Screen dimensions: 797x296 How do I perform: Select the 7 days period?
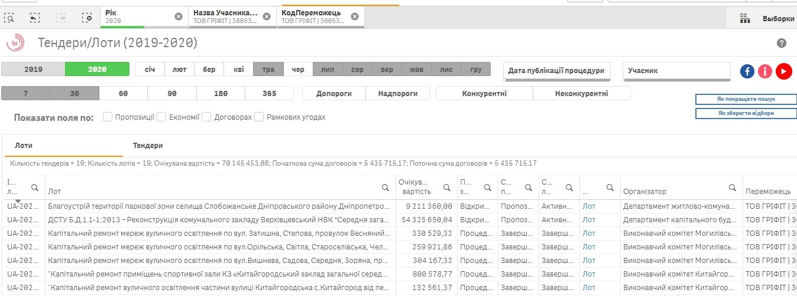tap(25, 93)
